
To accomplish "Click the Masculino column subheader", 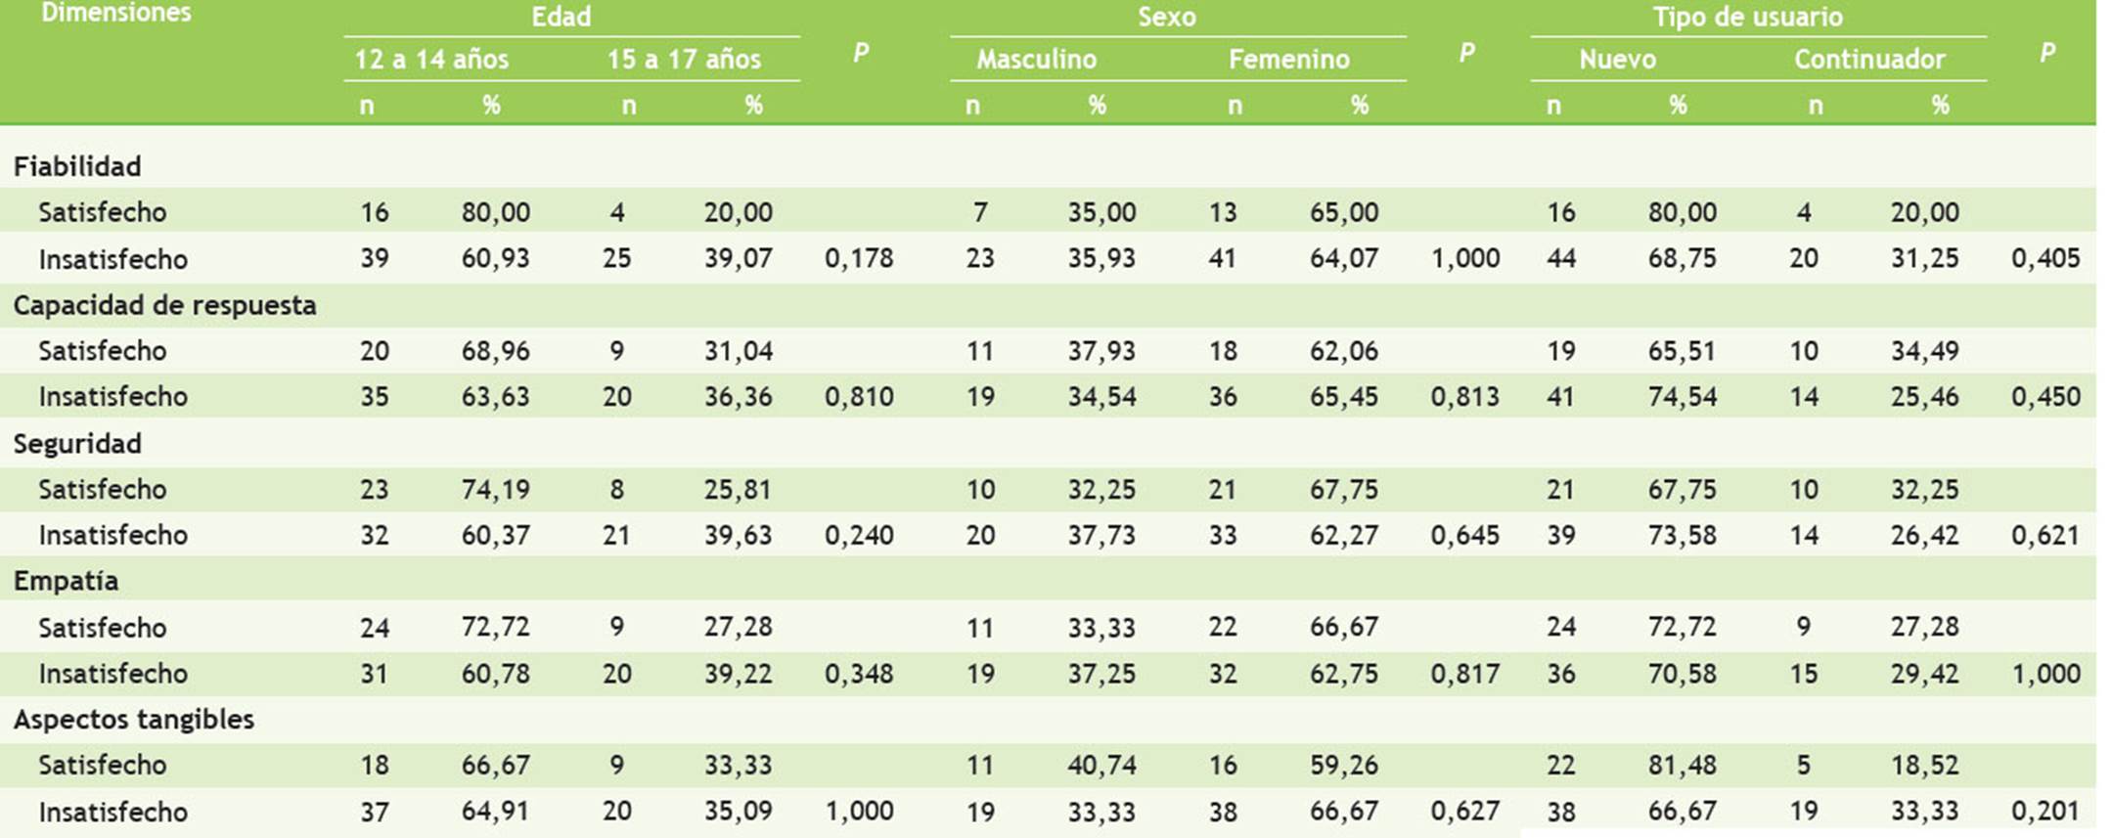I will [x=1036, y=60].
